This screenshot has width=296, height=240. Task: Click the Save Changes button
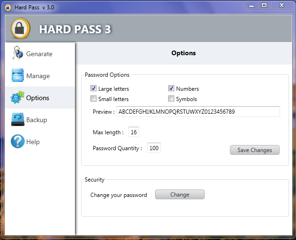255,150
